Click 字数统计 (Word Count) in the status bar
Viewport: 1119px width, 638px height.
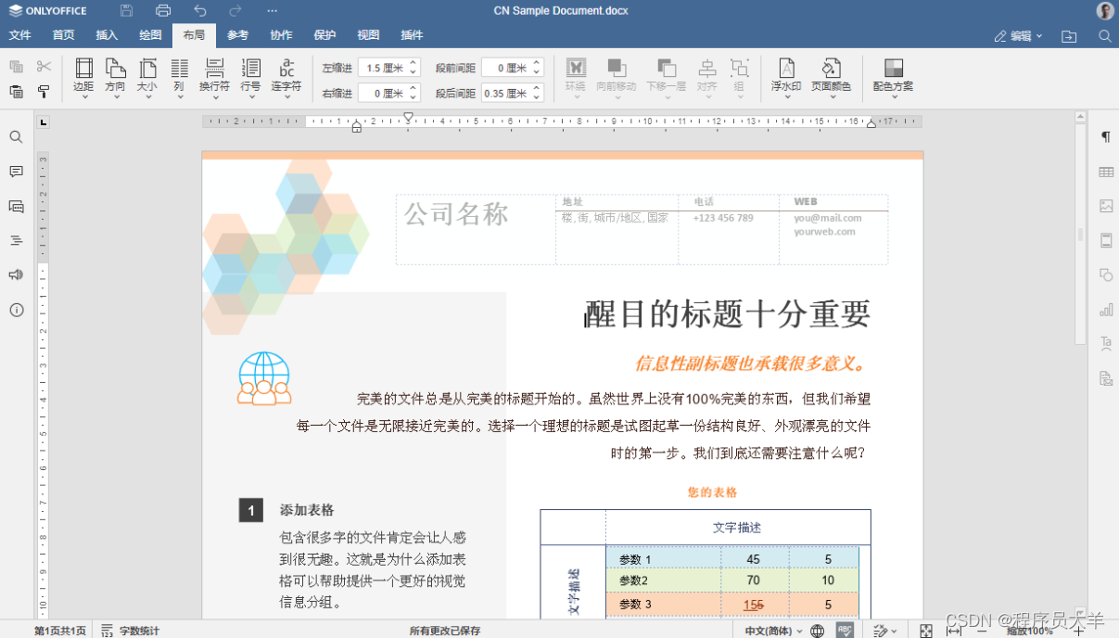click(130, 631)
